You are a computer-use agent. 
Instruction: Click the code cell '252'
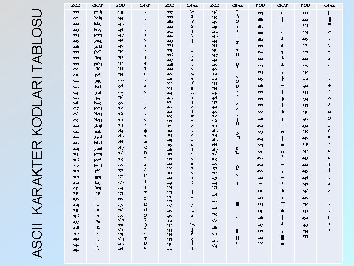[x=305, y=218]
